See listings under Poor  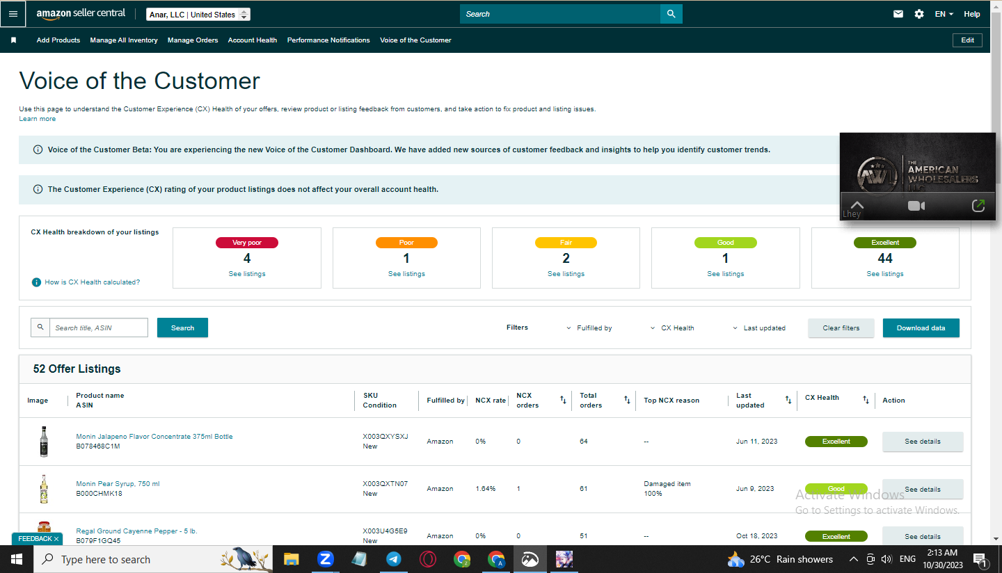click(406, 274)
